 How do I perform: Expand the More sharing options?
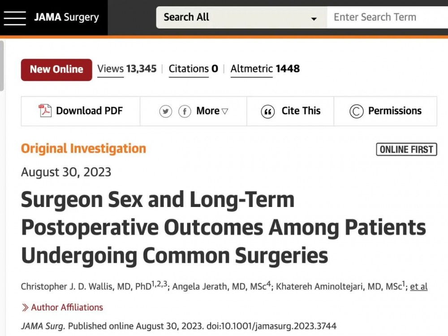tap(212, 111)
